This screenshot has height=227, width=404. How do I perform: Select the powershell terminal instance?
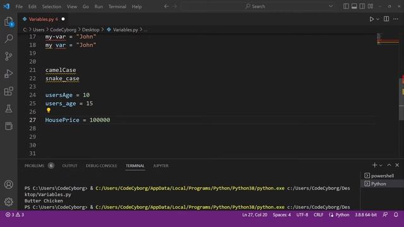(382, 176)
